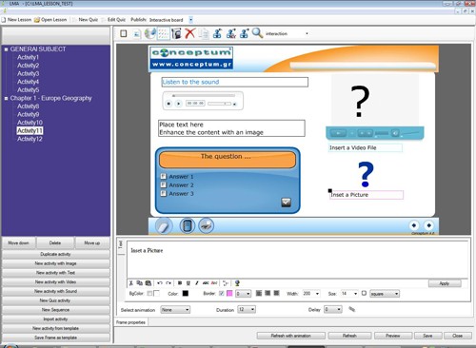Click the insert image icon in slide toolbar

pyautogui.click(x=136, y=34)
